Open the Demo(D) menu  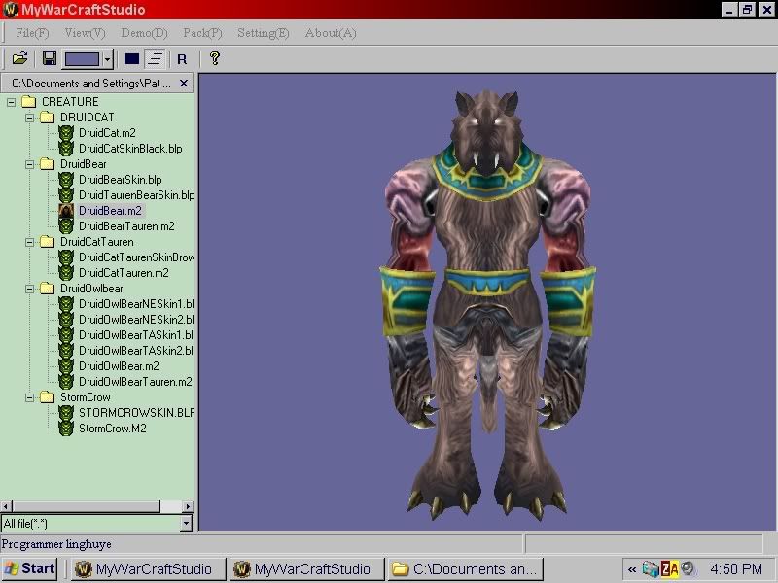point(144,33)
